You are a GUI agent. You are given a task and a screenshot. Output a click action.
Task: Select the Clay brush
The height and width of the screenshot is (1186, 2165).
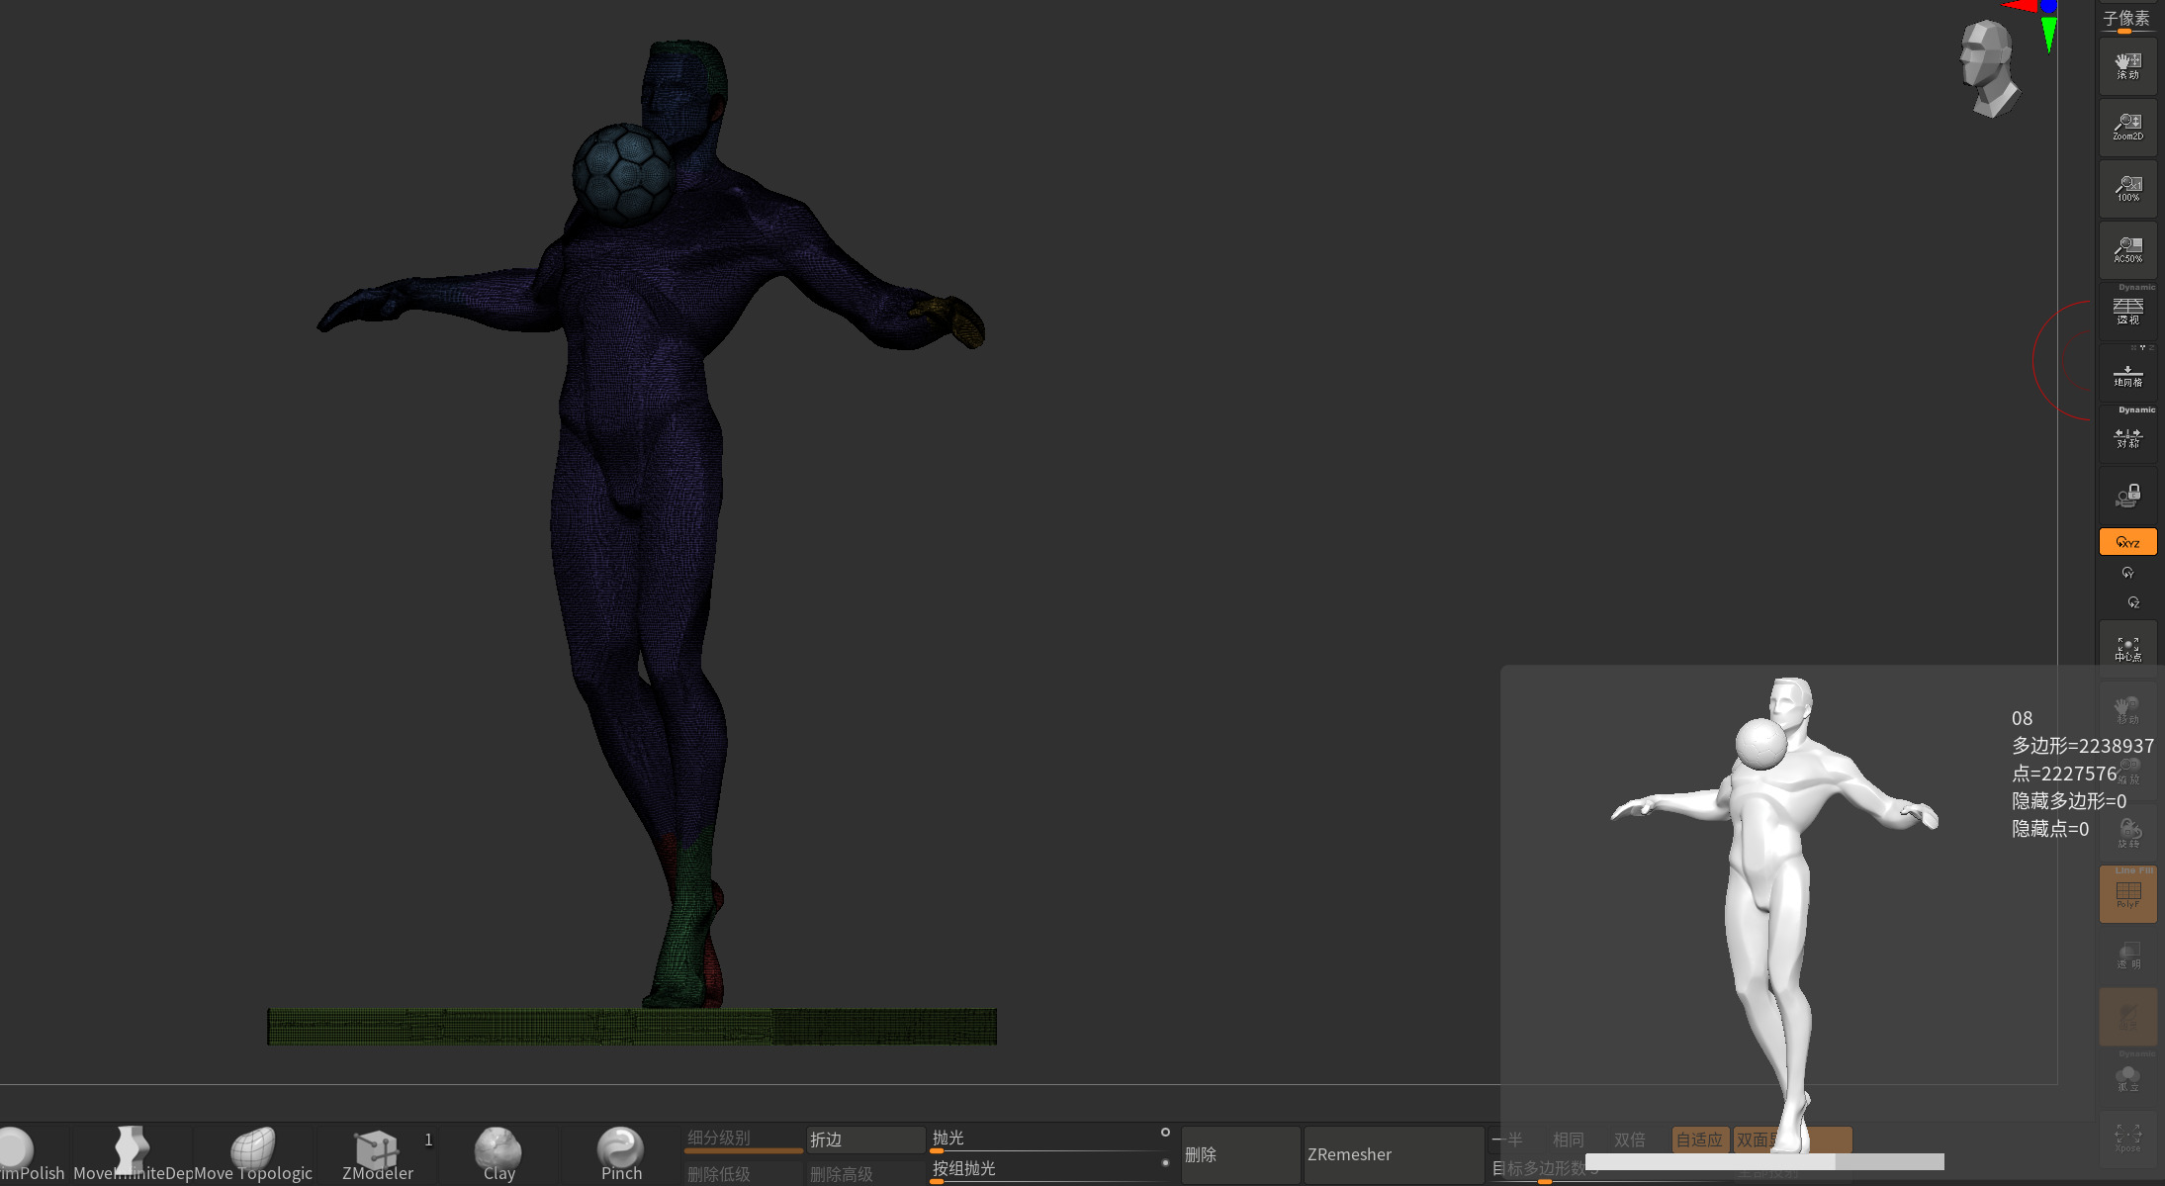pyautogui.click(x=498, y=1153)
